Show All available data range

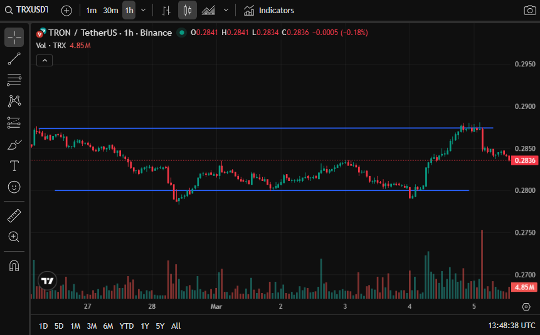pos(176,326)
